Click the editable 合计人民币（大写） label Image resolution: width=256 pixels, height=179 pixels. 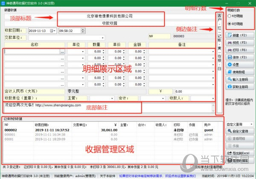[35, 91]
